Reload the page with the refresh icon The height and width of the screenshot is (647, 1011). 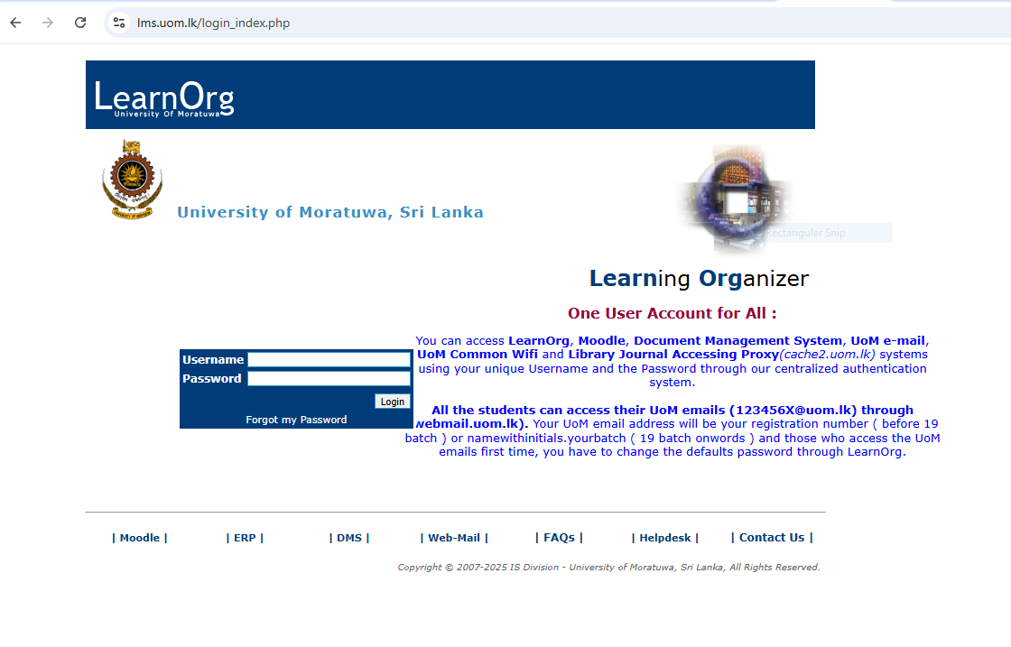point(80,23)
